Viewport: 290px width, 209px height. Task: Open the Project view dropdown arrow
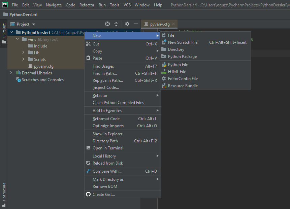[x=33, y=24]
